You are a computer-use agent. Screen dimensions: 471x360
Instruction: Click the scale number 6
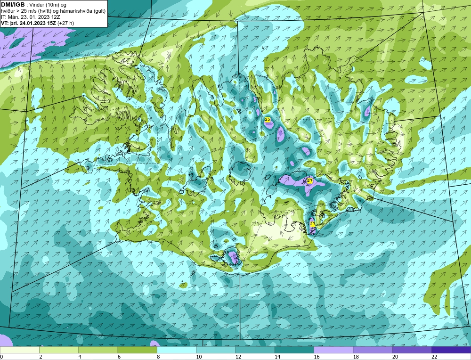pyautogui.click(x=119, y=357)
